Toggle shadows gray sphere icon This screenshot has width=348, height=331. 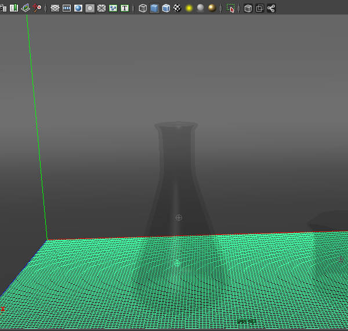point(200,8)
